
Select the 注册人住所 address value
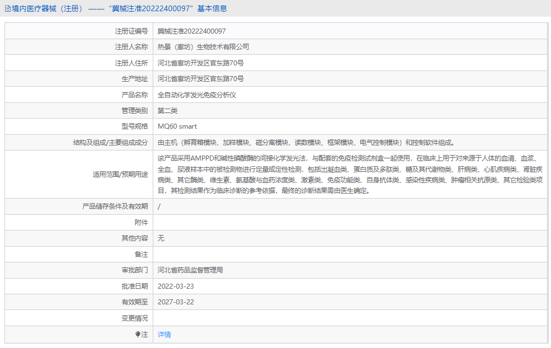pyautogui.click(x=201, y=63)
